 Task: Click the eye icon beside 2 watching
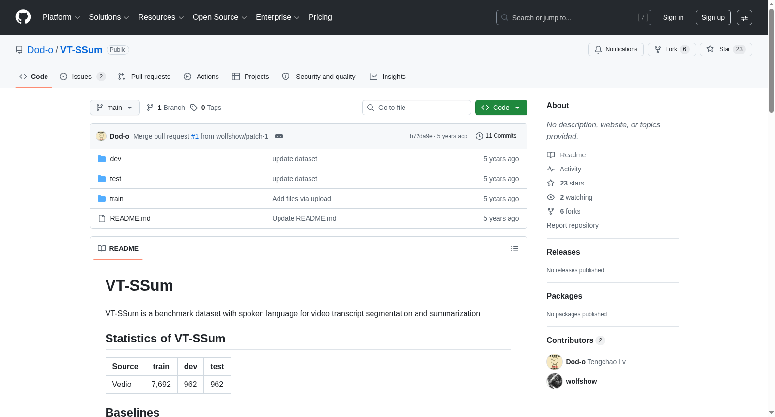[x=551, y=197]
